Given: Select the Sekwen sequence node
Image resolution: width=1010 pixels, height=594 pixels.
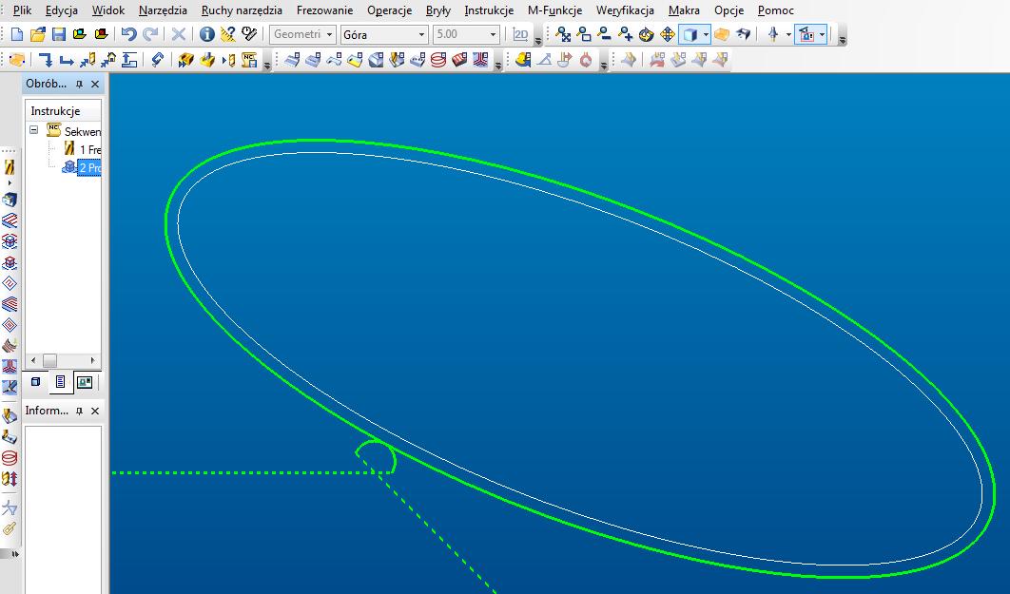Looking at the screenshot, I should 83,131.
